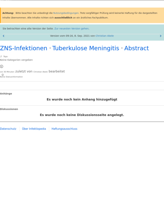Viewport: 164px width, 218px height.
Task: Click the Anhänge section heading
Action: coord(6,94)
